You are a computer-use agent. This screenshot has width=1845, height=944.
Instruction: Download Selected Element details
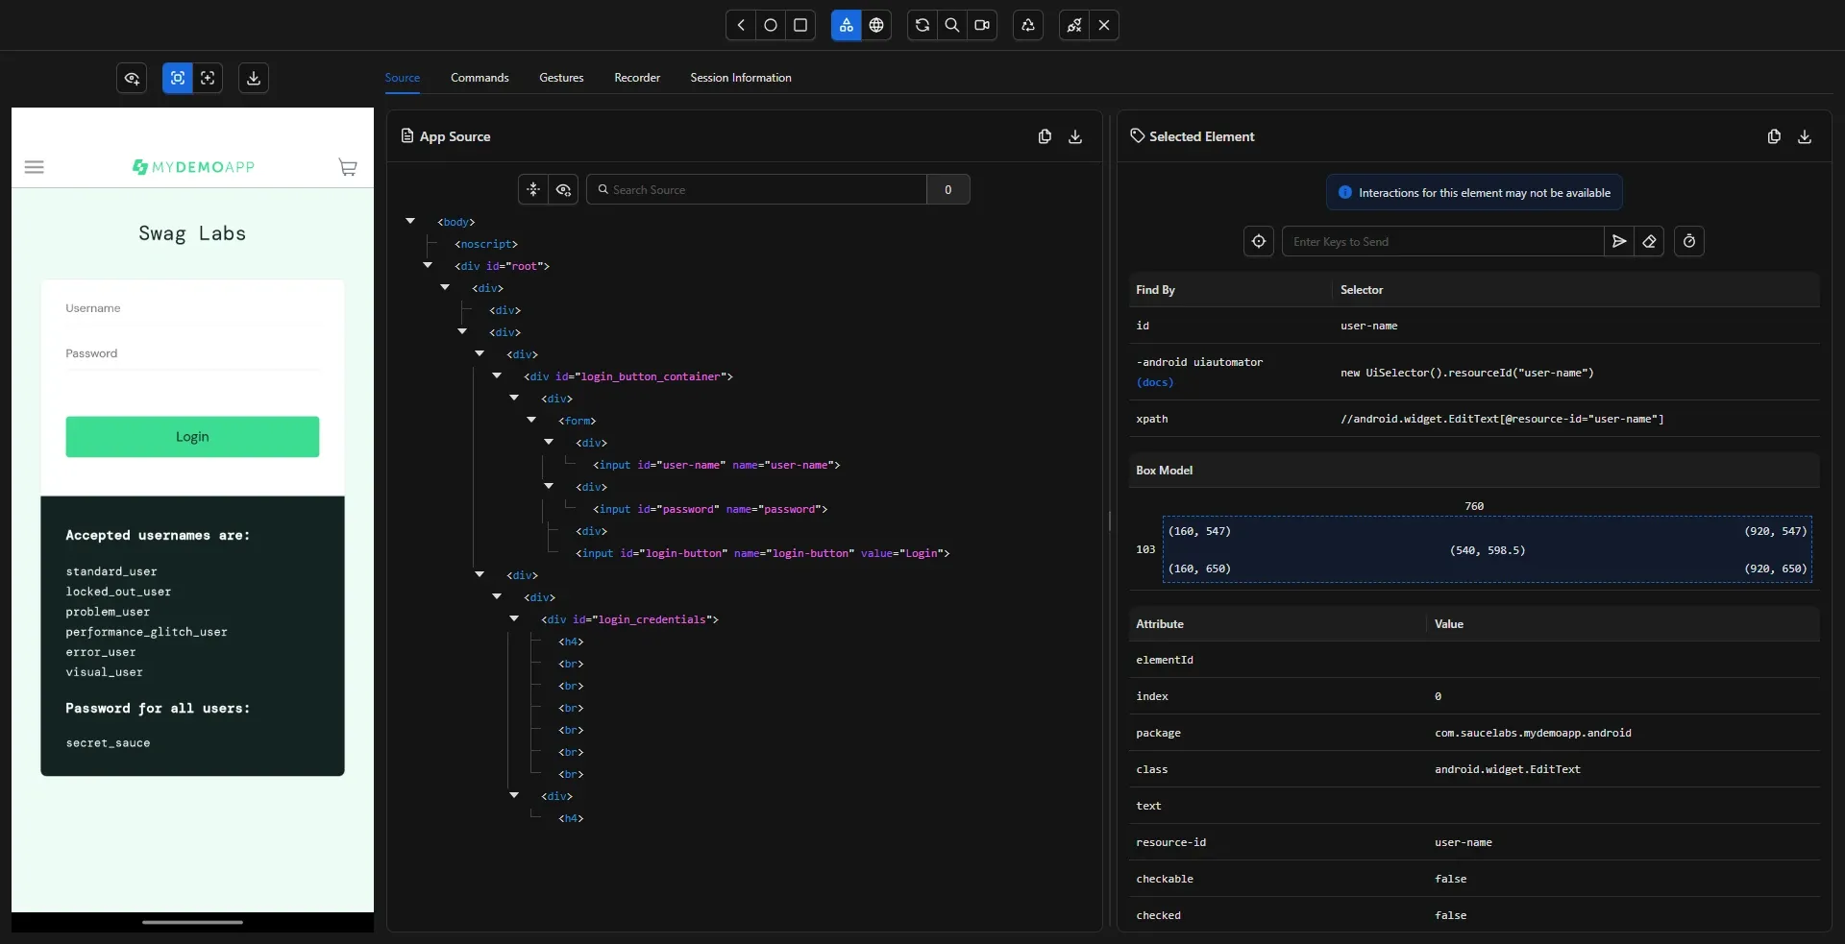tap(1805, 136)
